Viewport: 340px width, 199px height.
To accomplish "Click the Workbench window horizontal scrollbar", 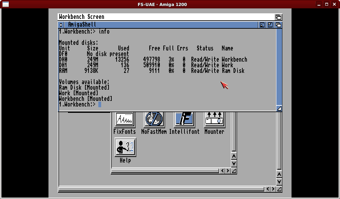I will pos(161,189).
